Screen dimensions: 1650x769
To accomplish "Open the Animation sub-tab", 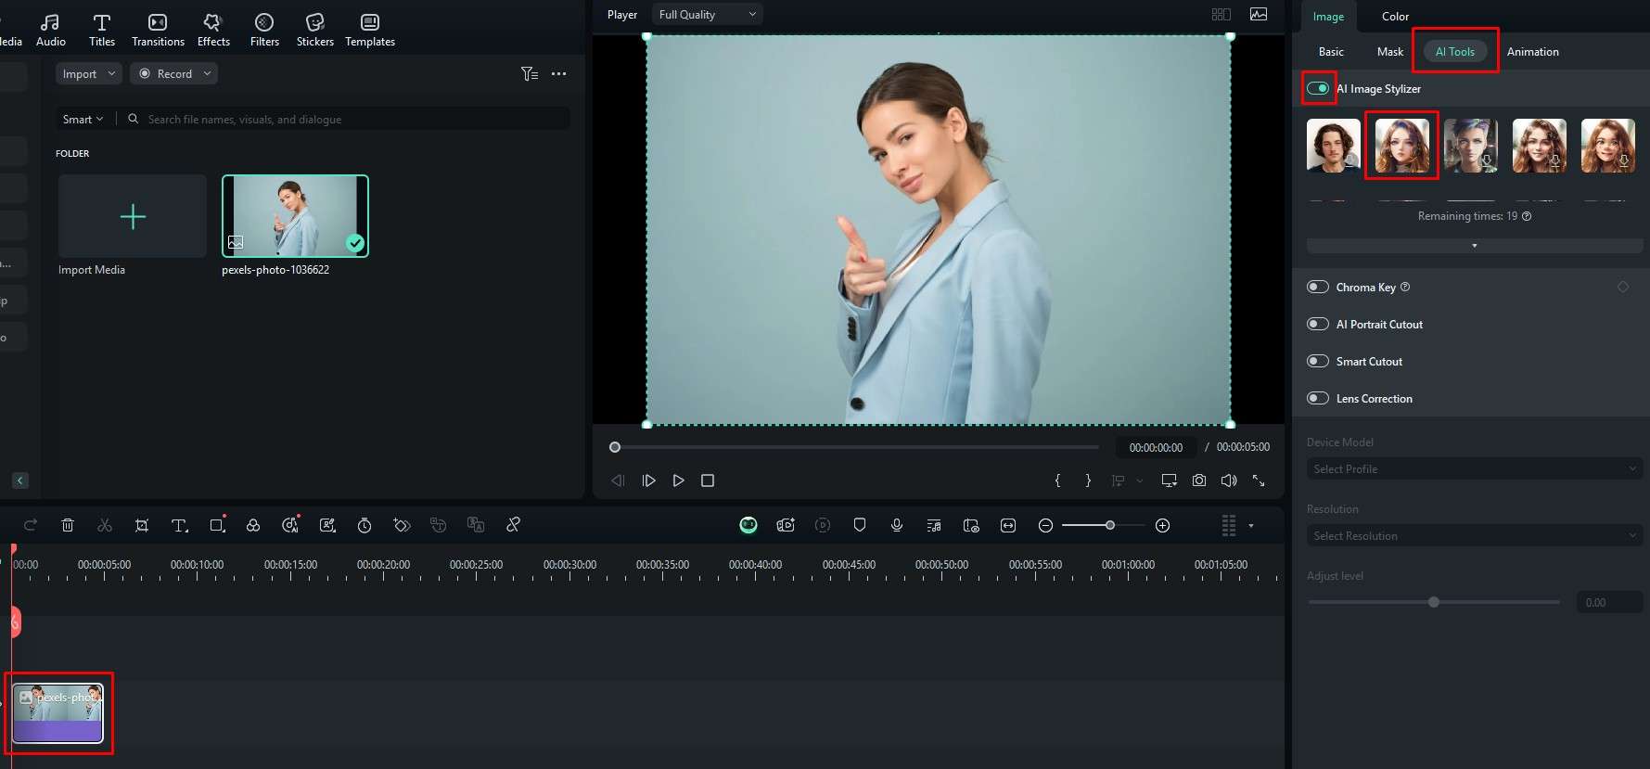I will pos(1532,52).
